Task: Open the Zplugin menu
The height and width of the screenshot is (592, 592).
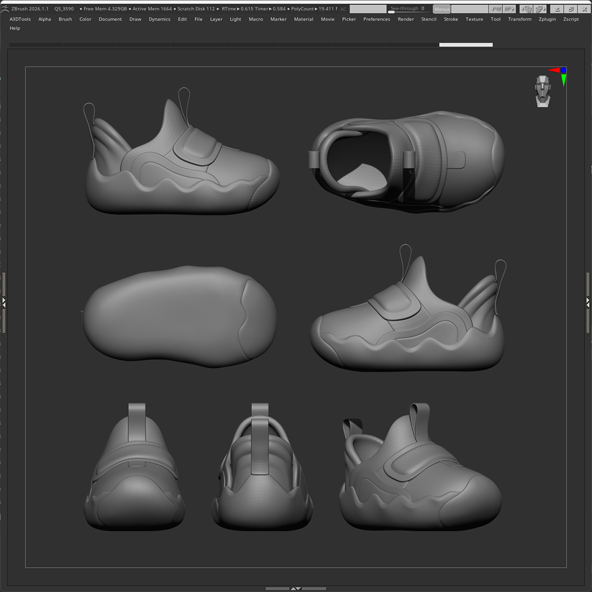Action: (547, 19)
